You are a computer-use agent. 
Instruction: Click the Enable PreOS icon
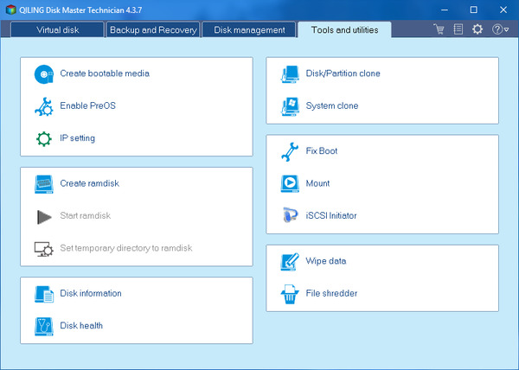43,106
